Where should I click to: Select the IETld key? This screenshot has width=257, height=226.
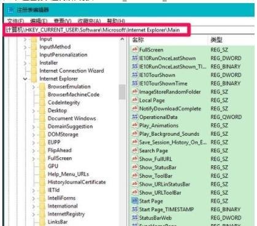[53, 190]
